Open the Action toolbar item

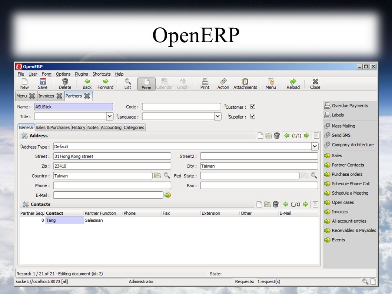(x=223, y=84)
